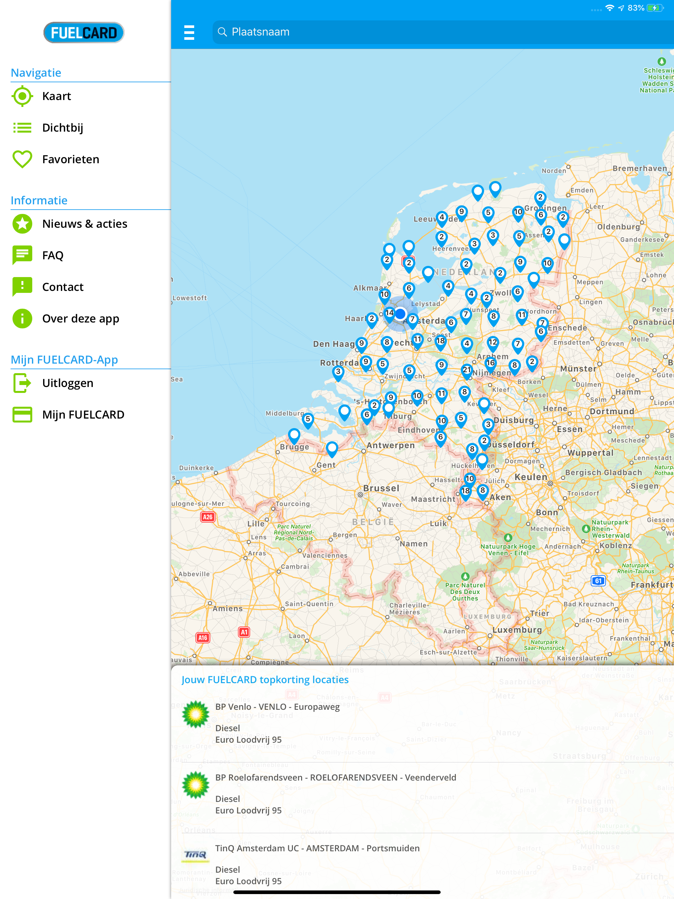The height and width of the screenshot is (899, 674).
Task: Tap the cluster pin numbered 14
Action: click(389, 315)
